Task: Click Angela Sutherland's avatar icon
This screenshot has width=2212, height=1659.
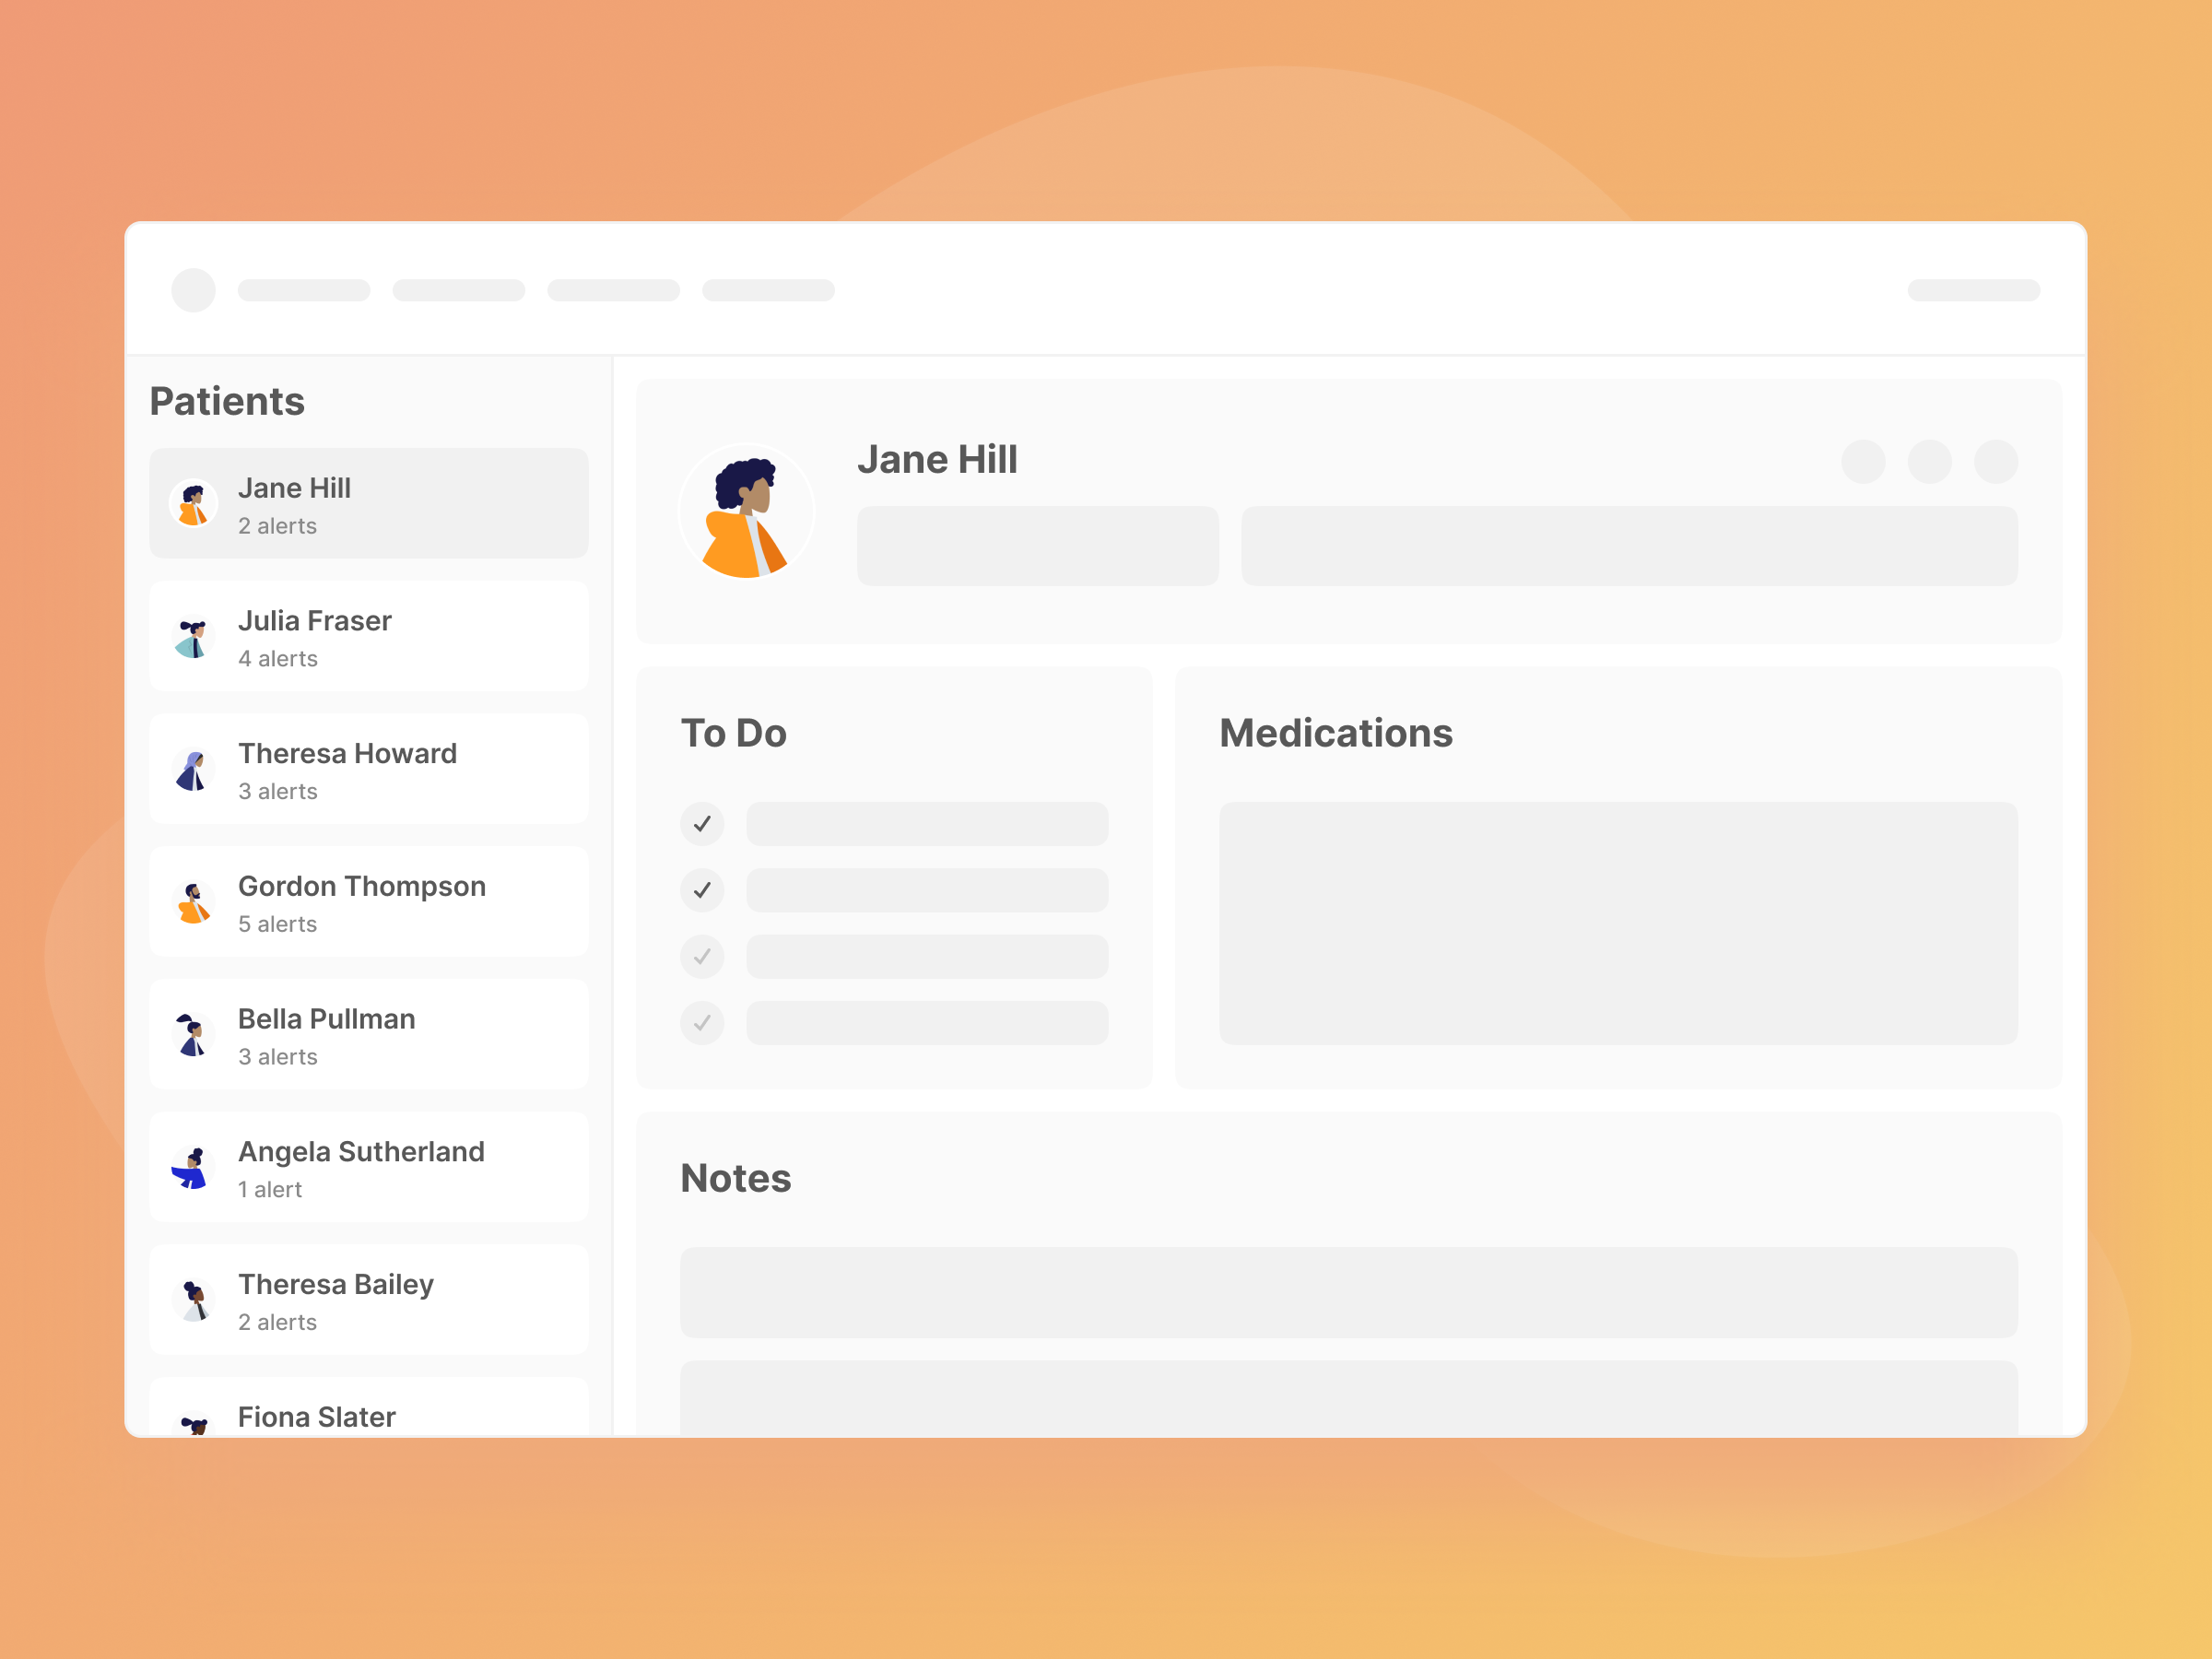Action: coord(193,1168)
